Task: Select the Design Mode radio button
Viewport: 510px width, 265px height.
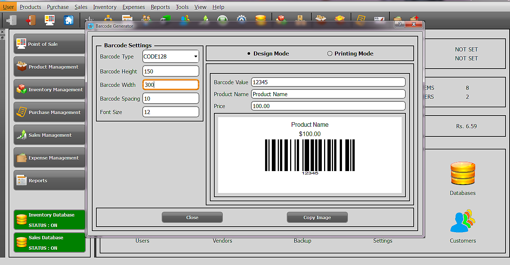Action: 249,54
